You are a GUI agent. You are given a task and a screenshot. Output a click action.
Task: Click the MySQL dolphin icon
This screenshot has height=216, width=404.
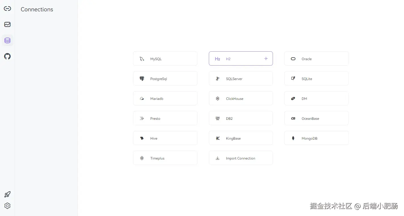(x=142, y=59)
